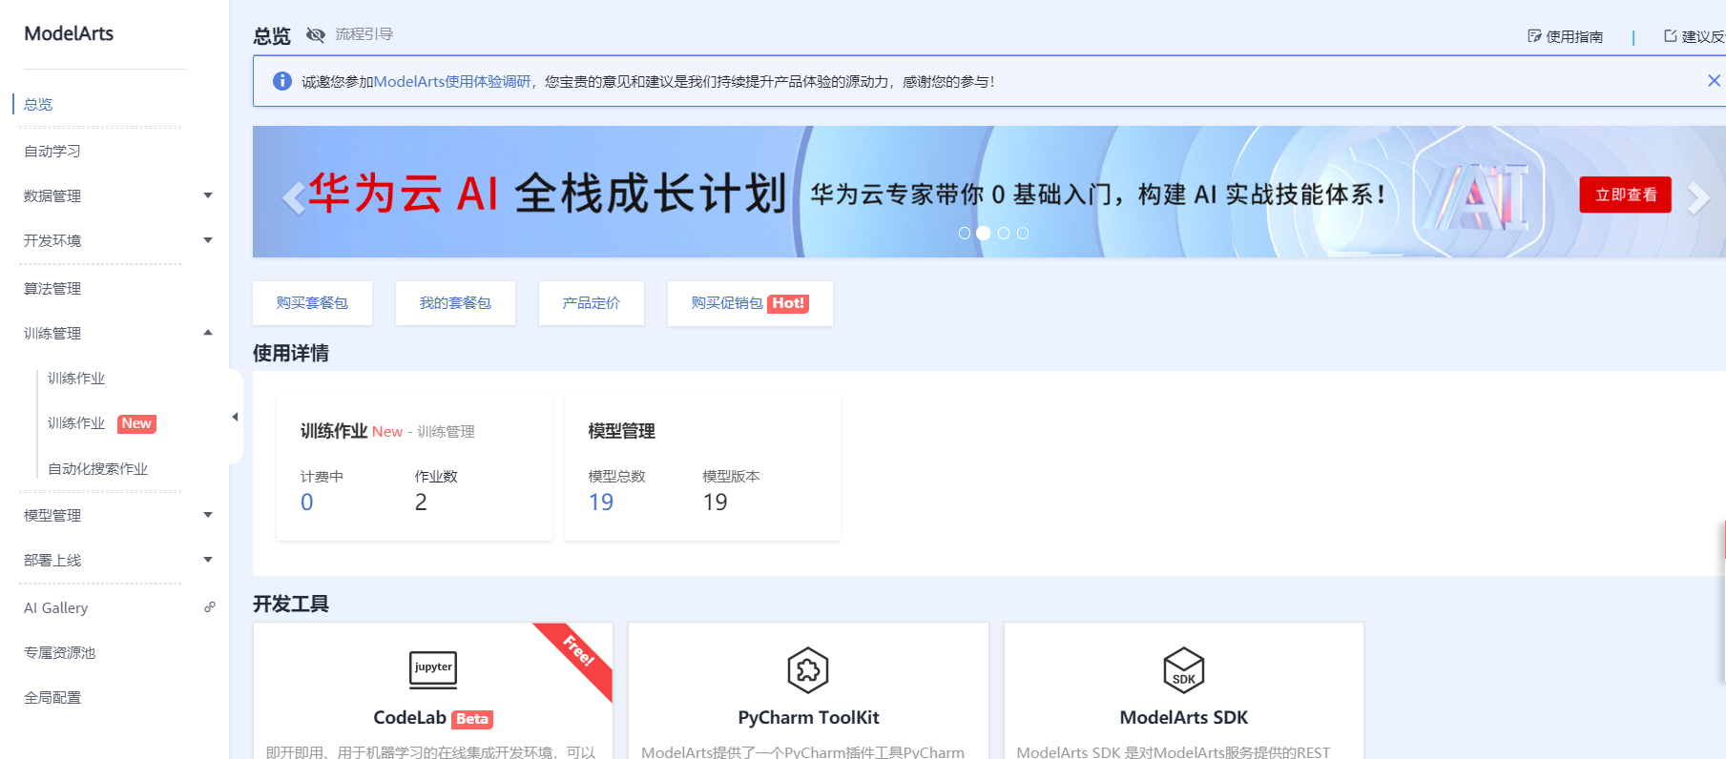Image resolution: width=1726 pixels, height=759 pixels.
Task: Click the ModelArts logo text
Action: pos(69,33)
